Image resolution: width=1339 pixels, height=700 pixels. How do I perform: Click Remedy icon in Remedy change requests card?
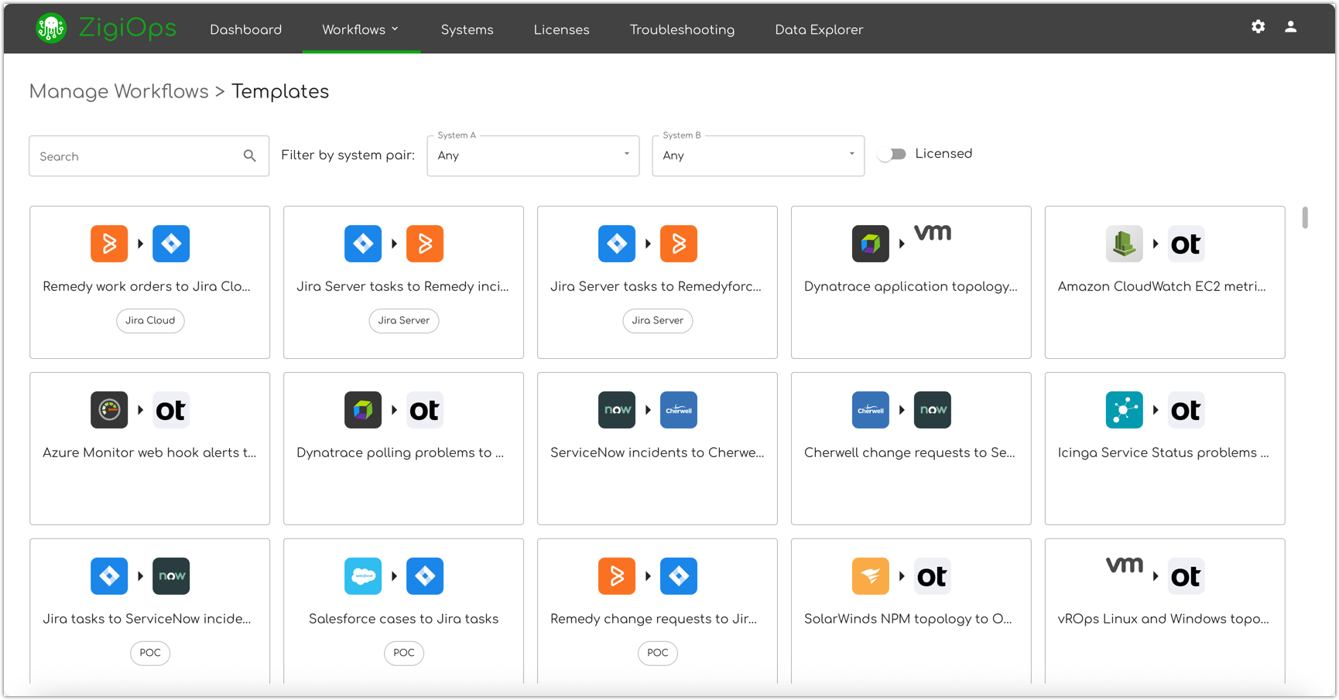pos(617,576)
